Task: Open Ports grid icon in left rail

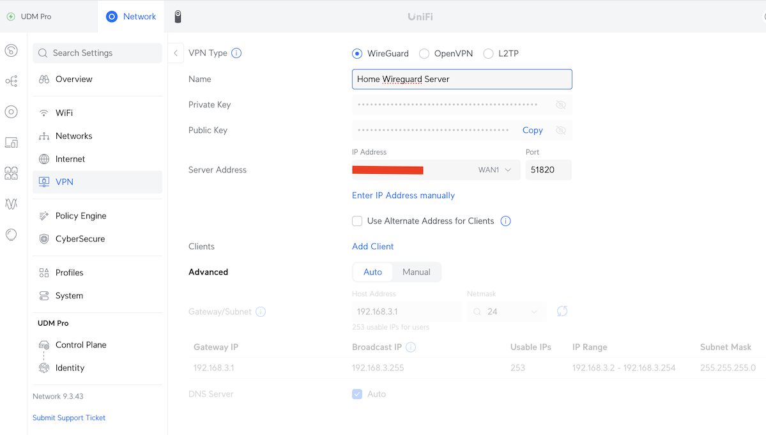Action: (11, 173)
